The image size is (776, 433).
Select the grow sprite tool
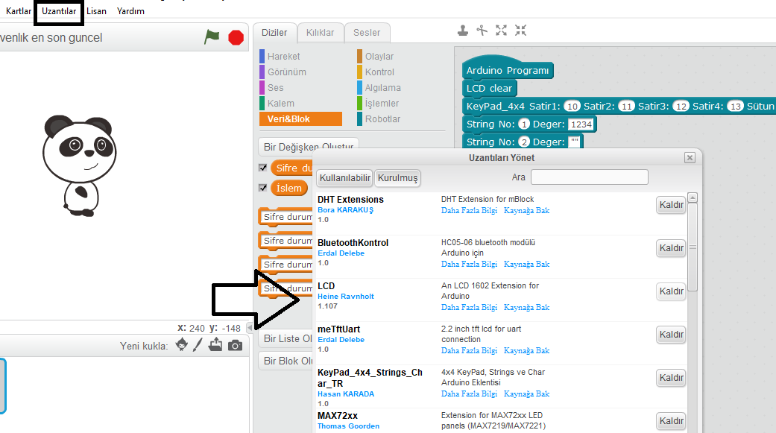pyautogui.click(x=502, y=31)
